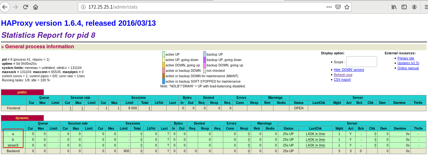The image size is (428, 163).
Task: Open the Firefox account menu
Action: pyautogui.click(x=414, y=7)
